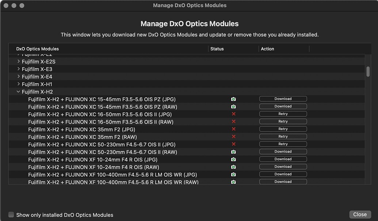Image resolution: width=378 pixels, height=221 pixels.
Task: Download XF 10-24mm F4 R OIS (JPG) module
Action: pyautogui.click(x=283, y=159)
